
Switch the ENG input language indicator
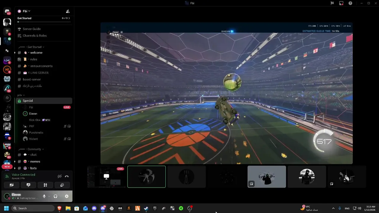coord(347,209)
